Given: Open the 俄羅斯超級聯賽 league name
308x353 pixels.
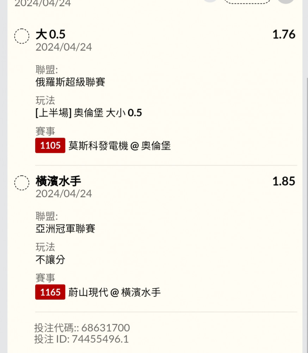Looking at the screenshot, I should tap(70, 82).
